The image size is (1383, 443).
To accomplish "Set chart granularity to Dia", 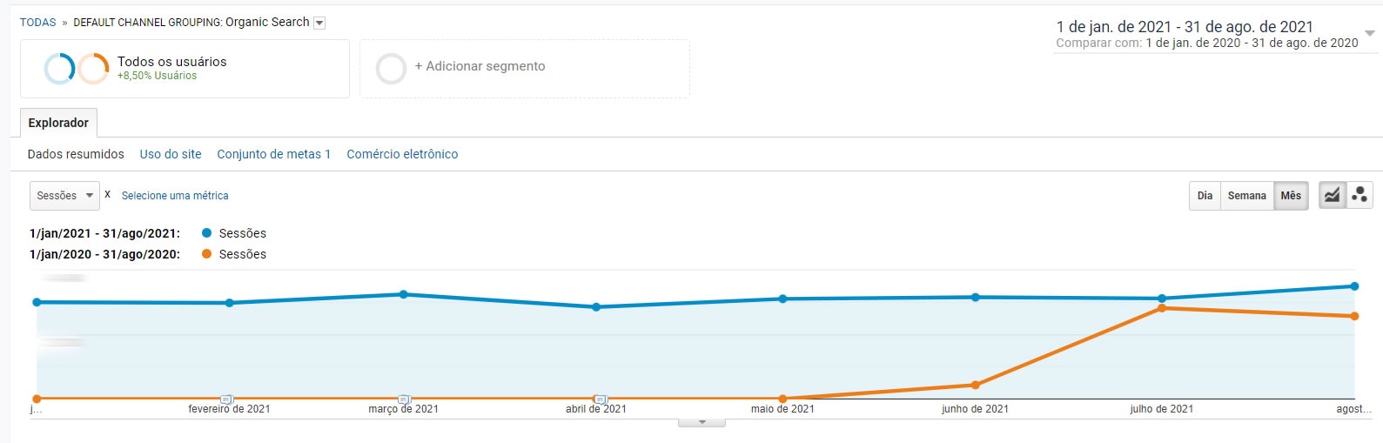I will (1205, 196).
